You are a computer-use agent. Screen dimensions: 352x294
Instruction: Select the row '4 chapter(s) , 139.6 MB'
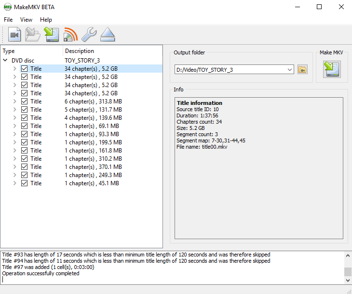click(x=93, y=118)
